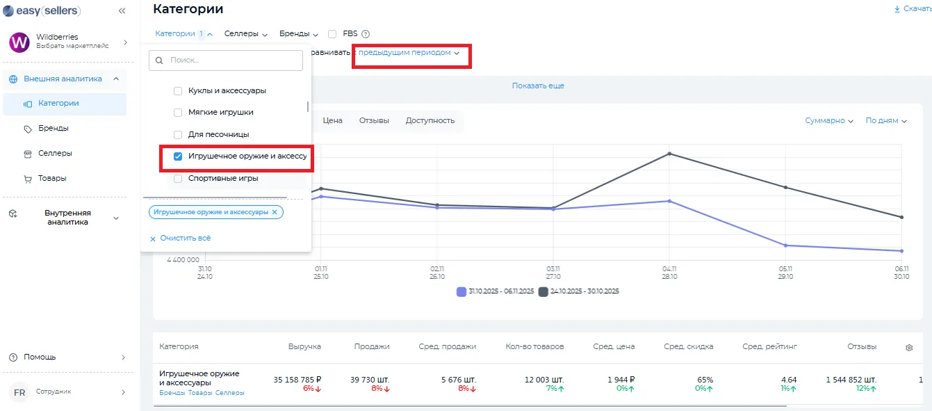The image size is (932, 411).
Task: Click Очистить всё to clear filters
Action: 185,239
